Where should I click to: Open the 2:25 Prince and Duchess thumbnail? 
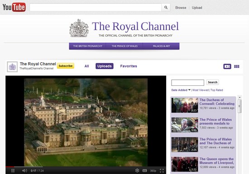click(x=185, y=144)
